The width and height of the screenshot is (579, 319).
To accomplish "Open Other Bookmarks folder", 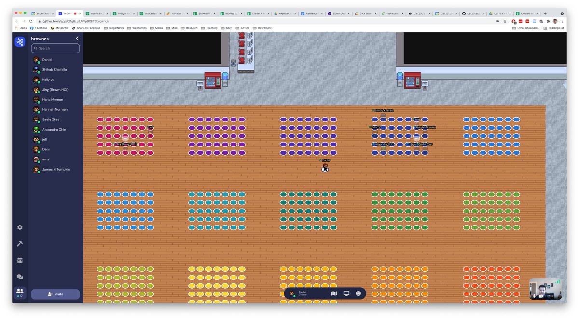I will click(526, 28).
